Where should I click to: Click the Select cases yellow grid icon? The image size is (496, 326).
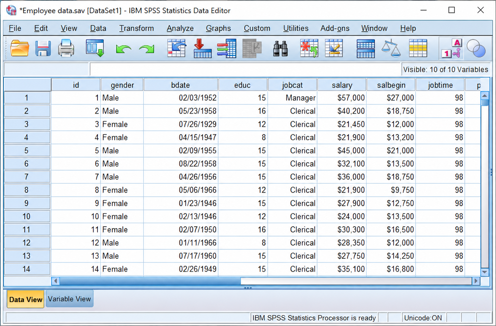pos(418,48)
